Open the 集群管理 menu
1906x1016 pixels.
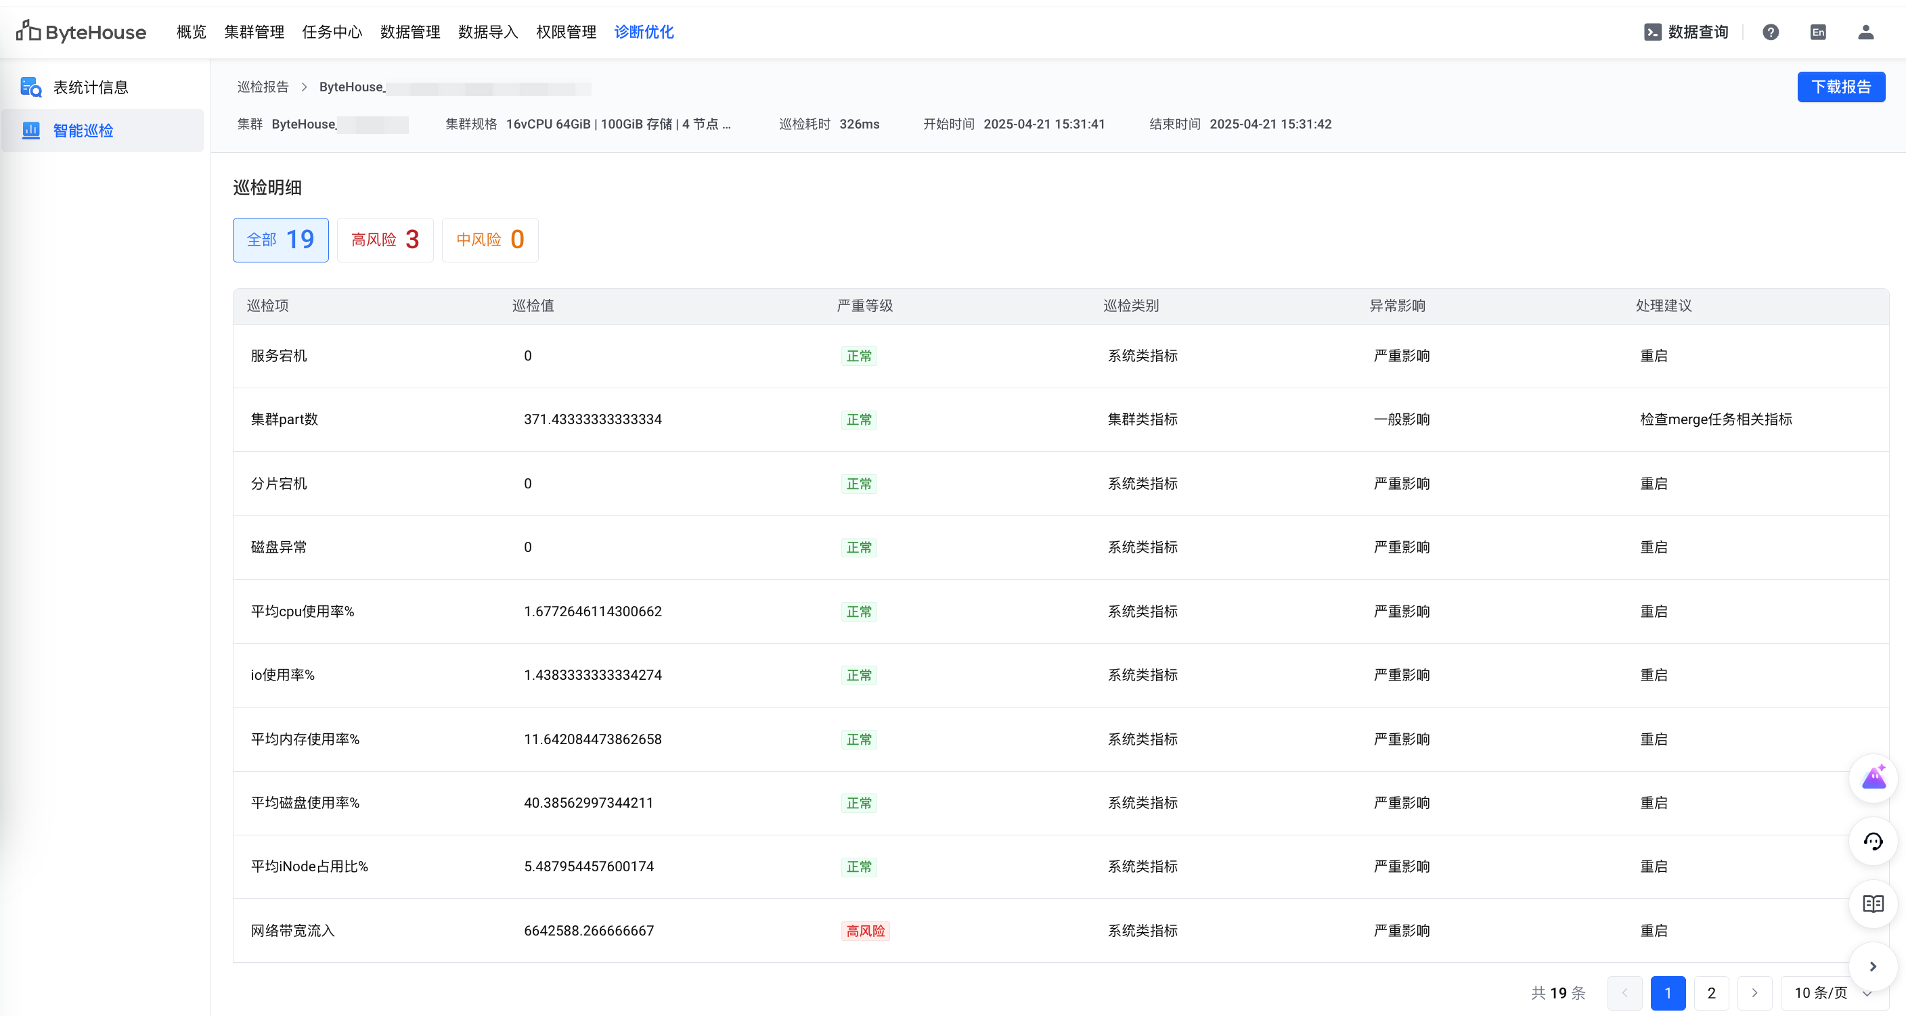[x=254, y=32]
